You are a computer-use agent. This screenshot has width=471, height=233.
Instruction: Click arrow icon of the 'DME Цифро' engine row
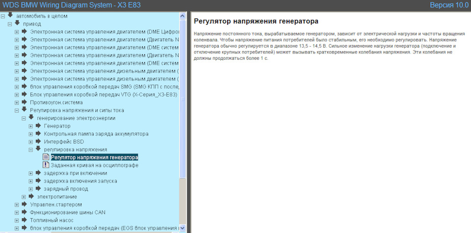click(25, 31)
